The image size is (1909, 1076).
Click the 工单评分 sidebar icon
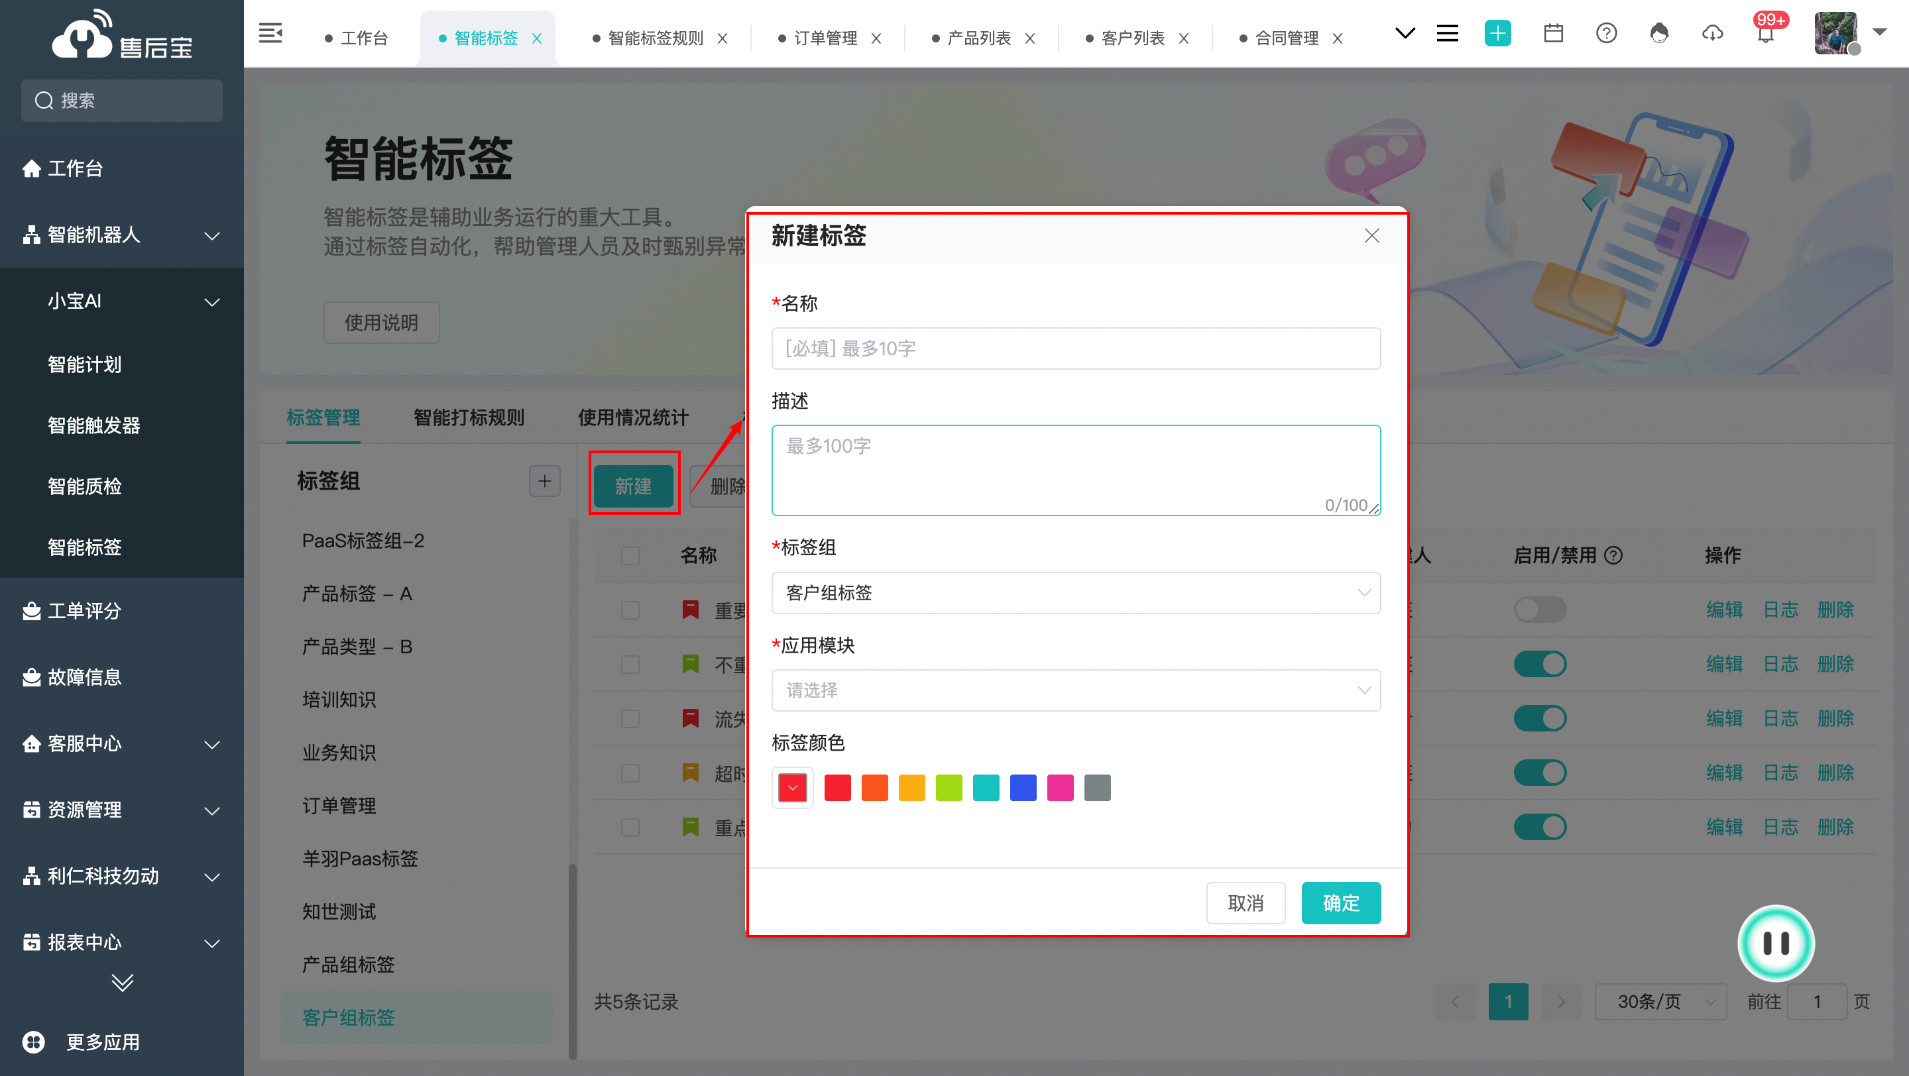pos(31,611)
